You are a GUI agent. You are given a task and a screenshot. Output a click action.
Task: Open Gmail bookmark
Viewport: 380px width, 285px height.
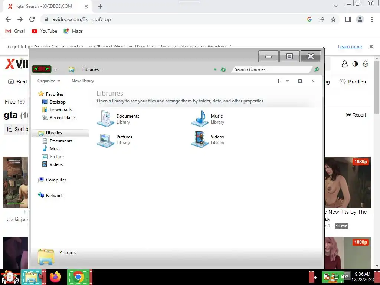click(15, 31)
